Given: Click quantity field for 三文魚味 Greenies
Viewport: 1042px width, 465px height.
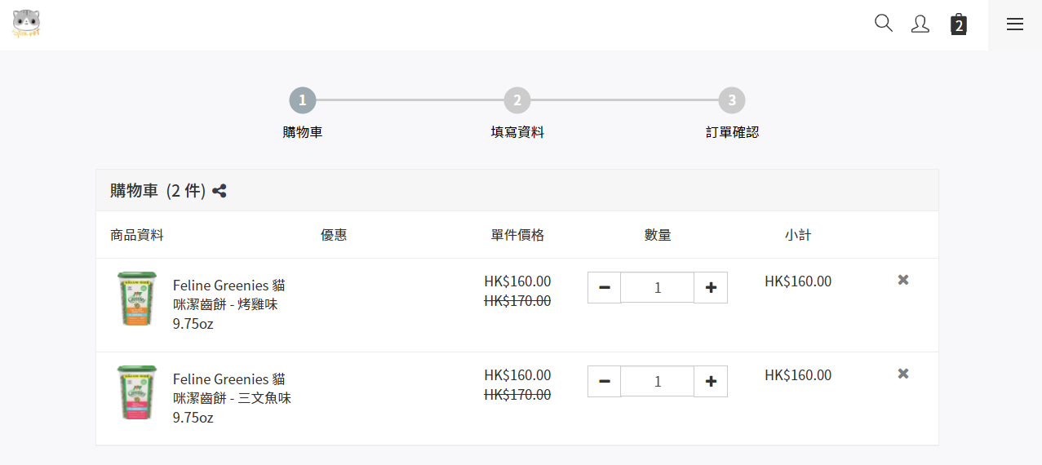Looking at the screenshot, I should (658, 381).
